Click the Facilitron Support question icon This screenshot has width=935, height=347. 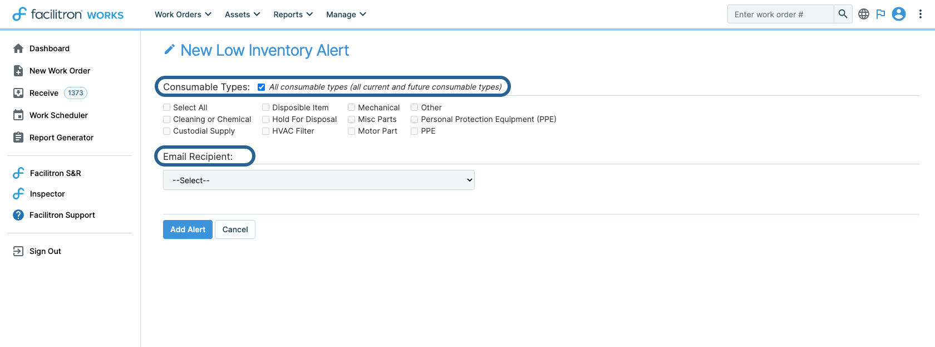(x=18, y=215)
